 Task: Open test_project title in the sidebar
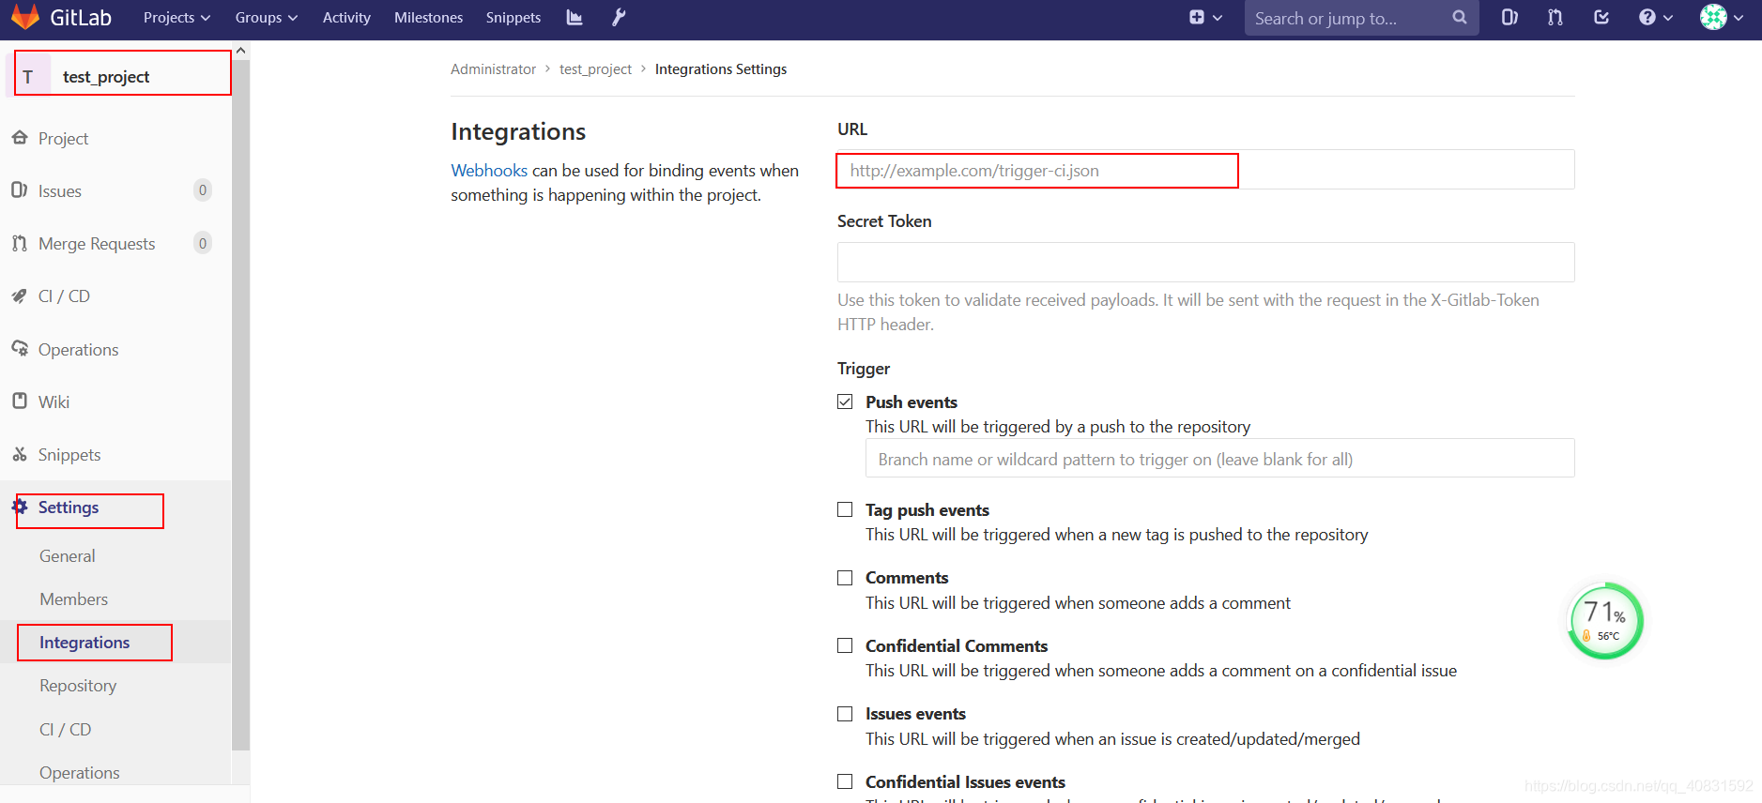coord(106,76)
